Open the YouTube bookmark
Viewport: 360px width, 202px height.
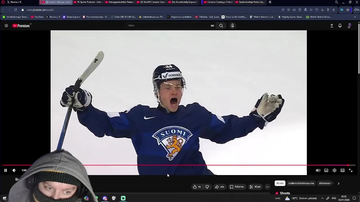tap(37, 17)
